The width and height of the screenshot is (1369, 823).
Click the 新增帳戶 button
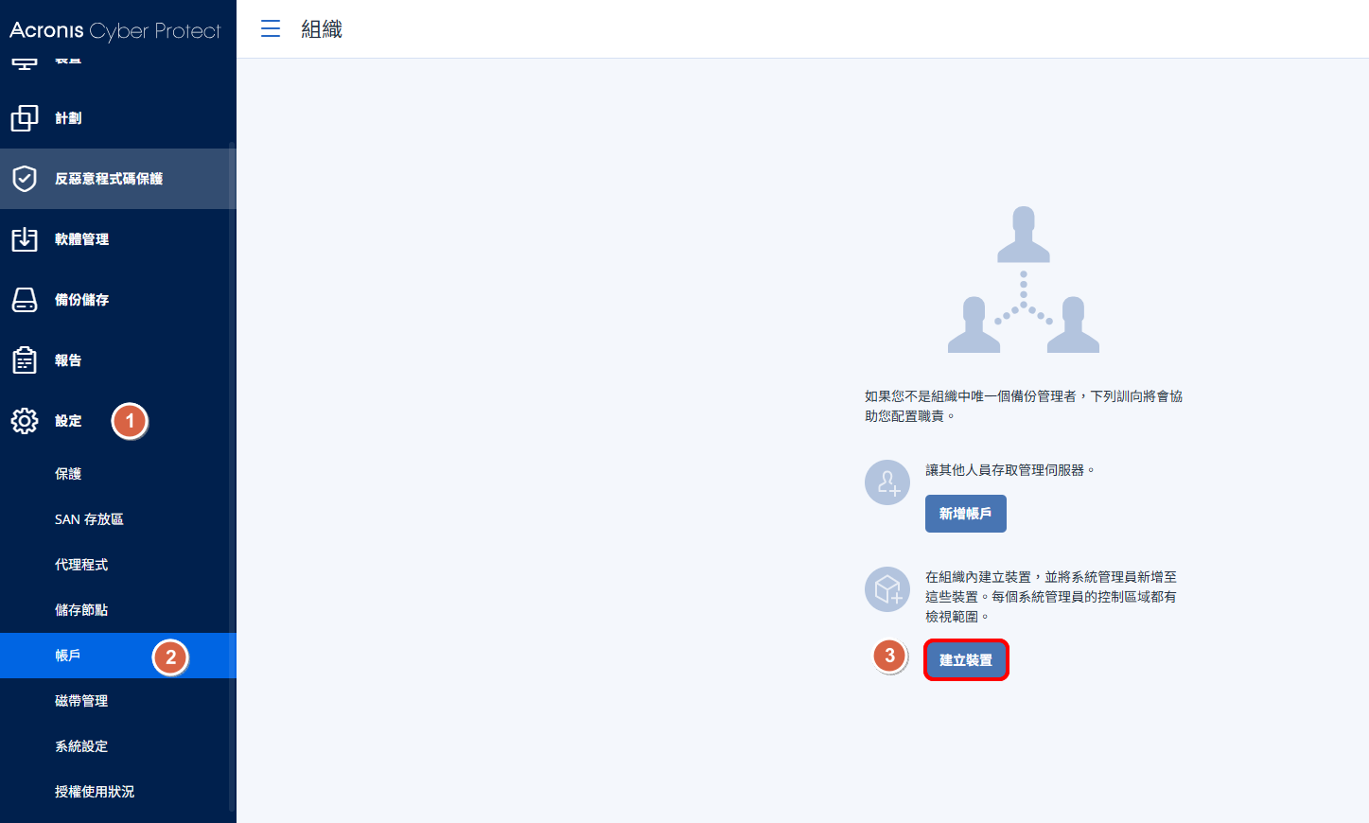pyautogui.click(x=965, y=514)
